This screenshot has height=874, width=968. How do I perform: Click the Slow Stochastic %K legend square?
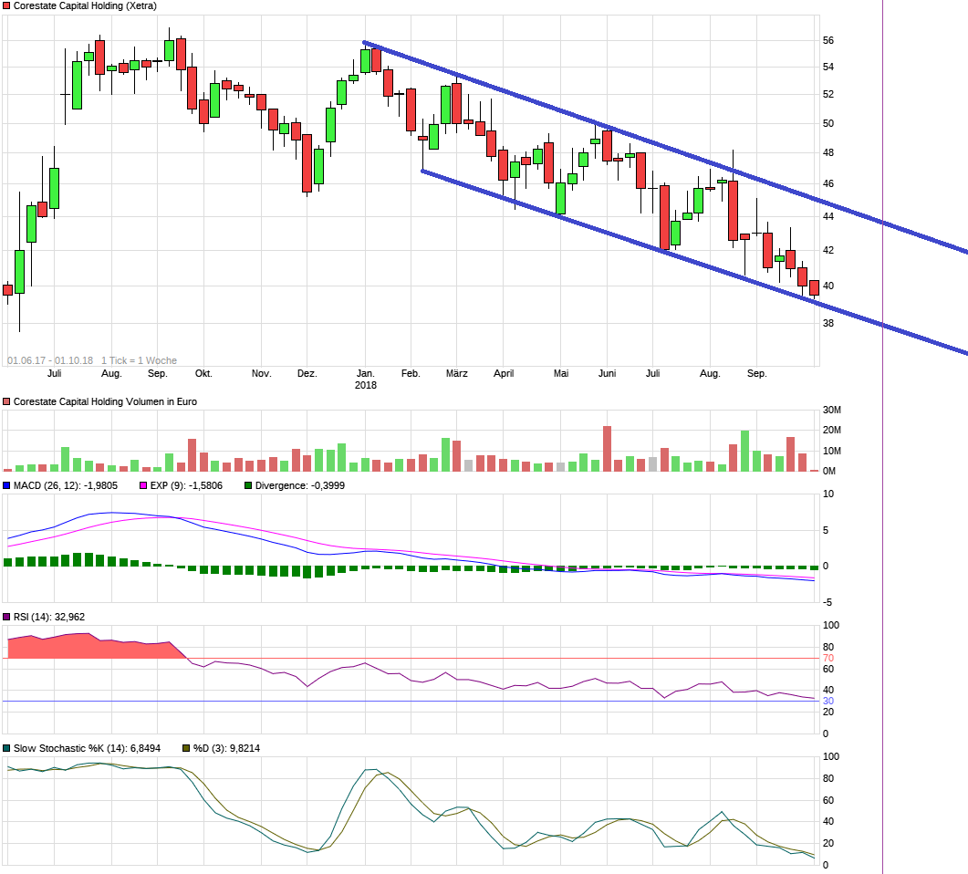pos(8,746)
